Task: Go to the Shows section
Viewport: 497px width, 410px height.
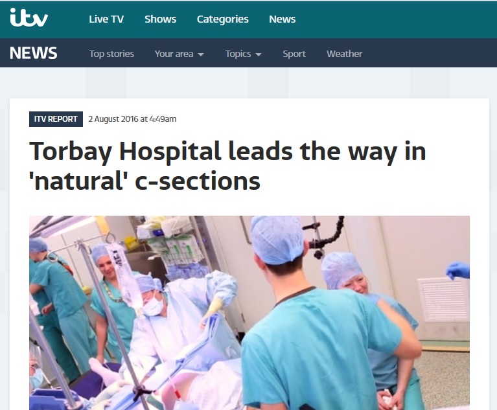Action: pyautogui.click(x=161, y=19)
